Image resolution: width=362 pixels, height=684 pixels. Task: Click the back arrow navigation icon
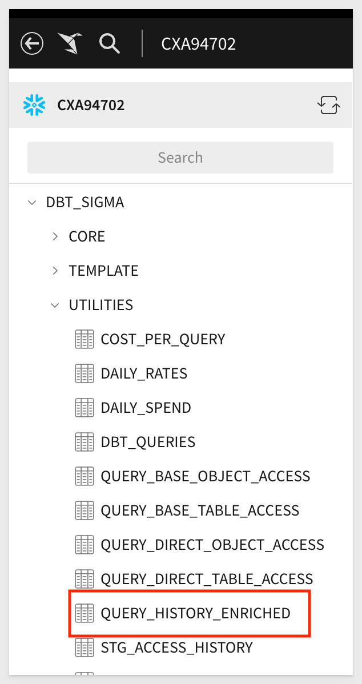32,43
